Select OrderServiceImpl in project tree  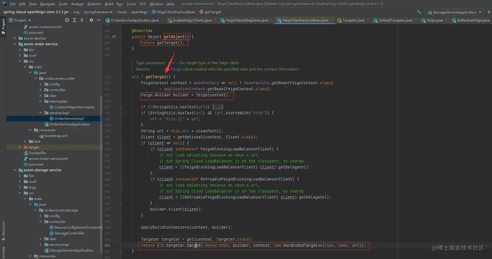[x=69, y=118]
